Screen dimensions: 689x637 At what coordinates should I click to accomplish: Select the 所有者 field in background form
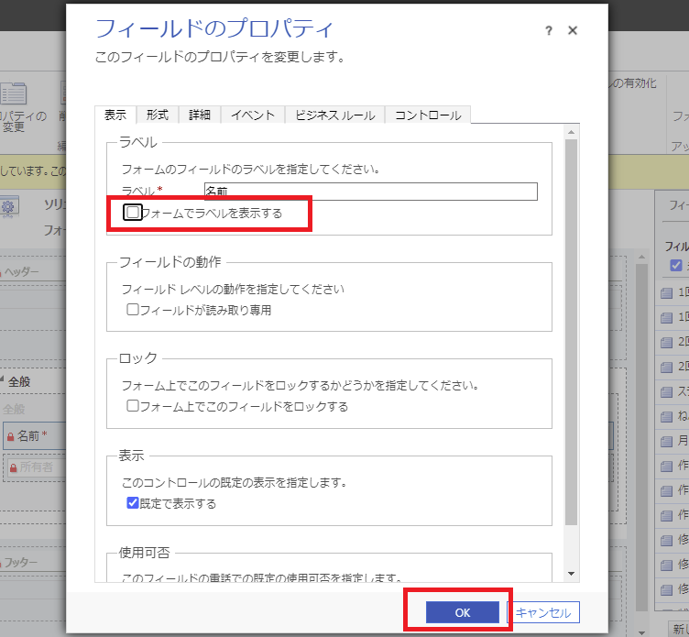34,467
